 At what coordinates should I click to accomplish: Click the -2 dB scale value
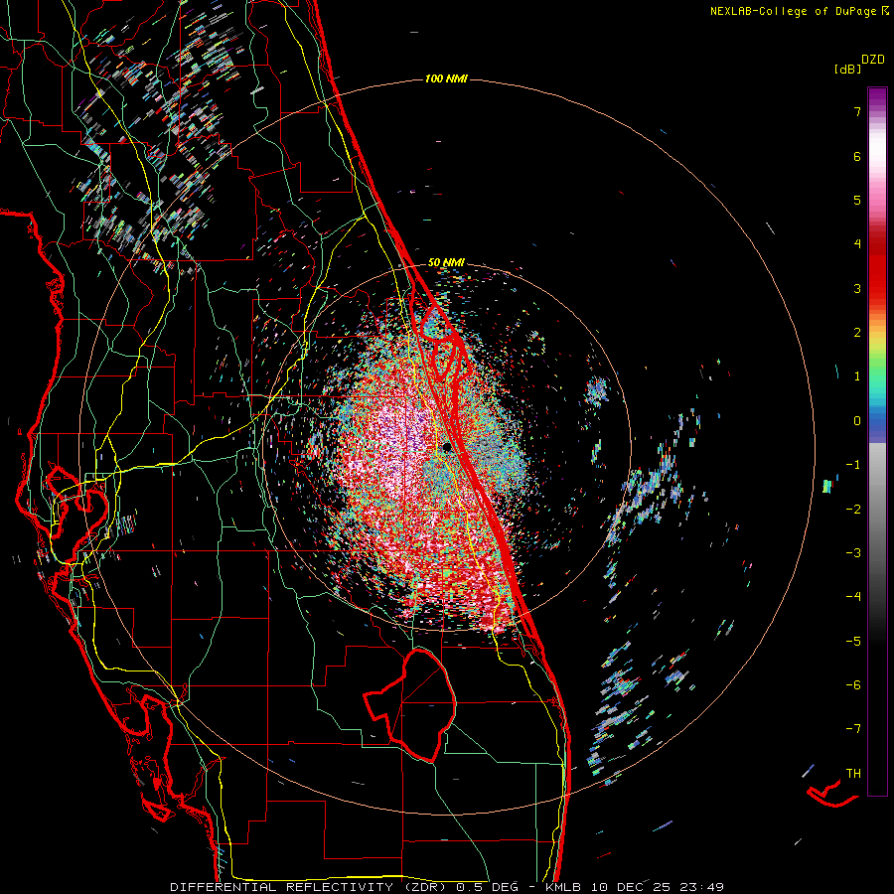click(853, 510)
